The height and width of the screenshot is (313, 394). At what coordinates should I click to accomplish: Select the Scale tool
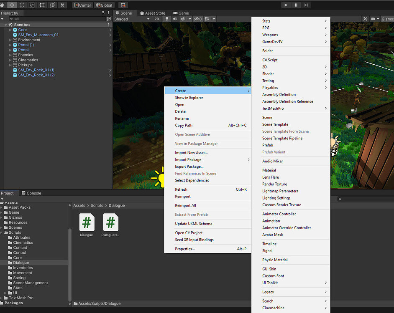click(31, 5)
